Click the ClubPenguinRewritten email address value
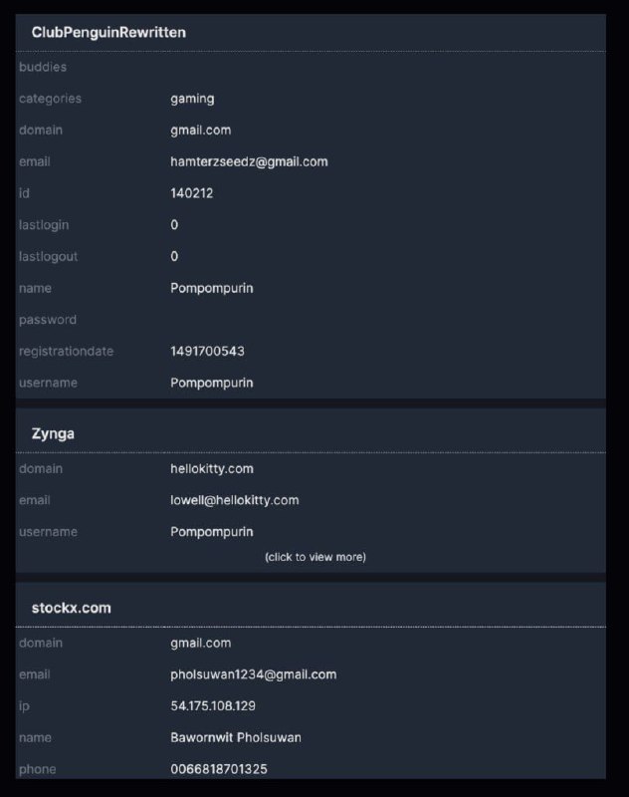This screenshot has height=797, width=629. (249, 161)
